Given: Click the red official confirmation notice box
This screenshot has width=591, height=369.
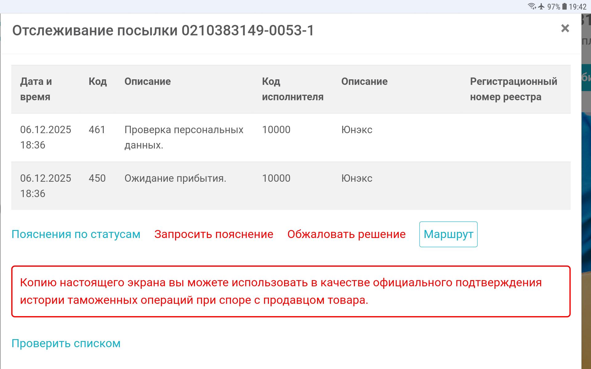Looking at the screenshot, I should pos(291,291).
